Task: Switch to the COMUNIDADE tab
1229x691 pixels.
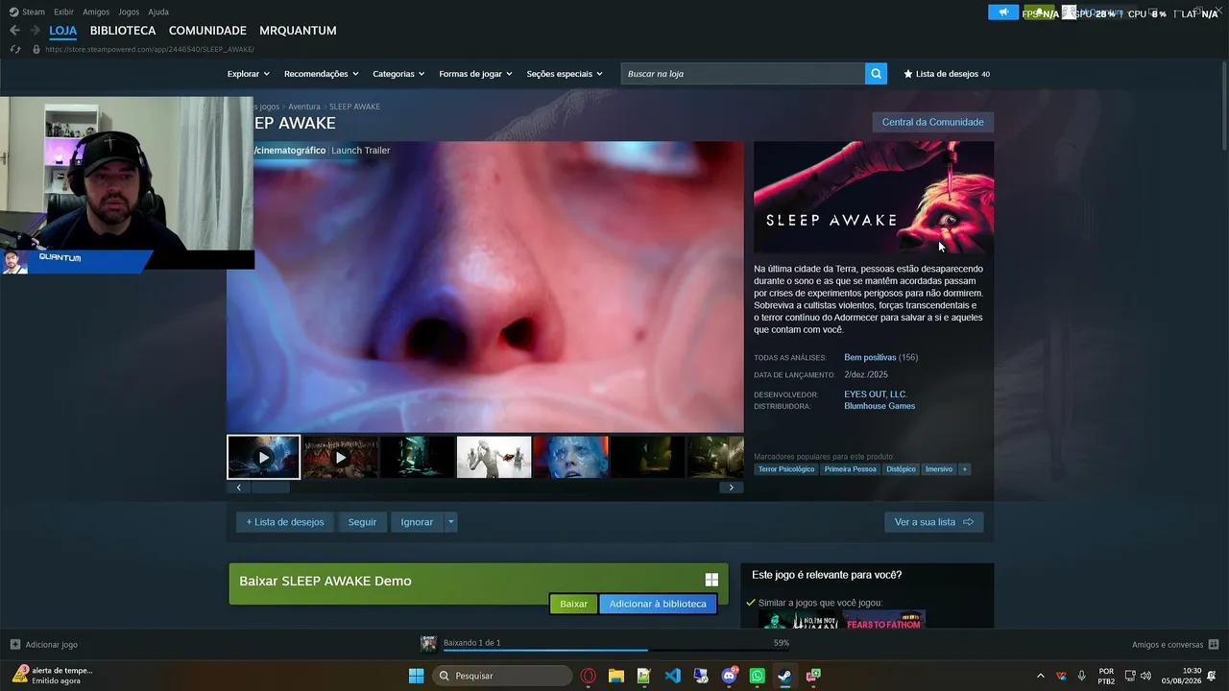Action: (207, 31)
